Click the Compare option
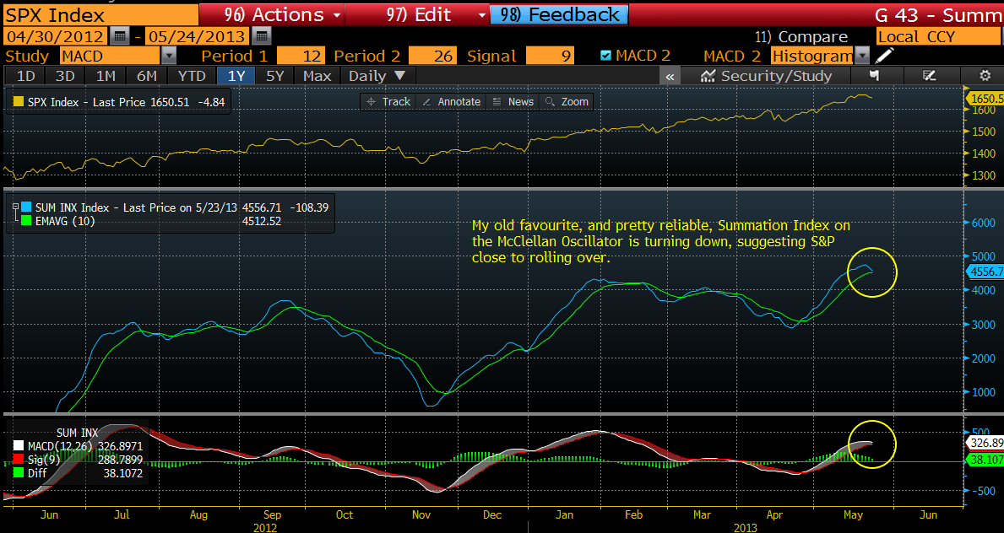This screenshot has width=1004, height=533. [801, 36]
